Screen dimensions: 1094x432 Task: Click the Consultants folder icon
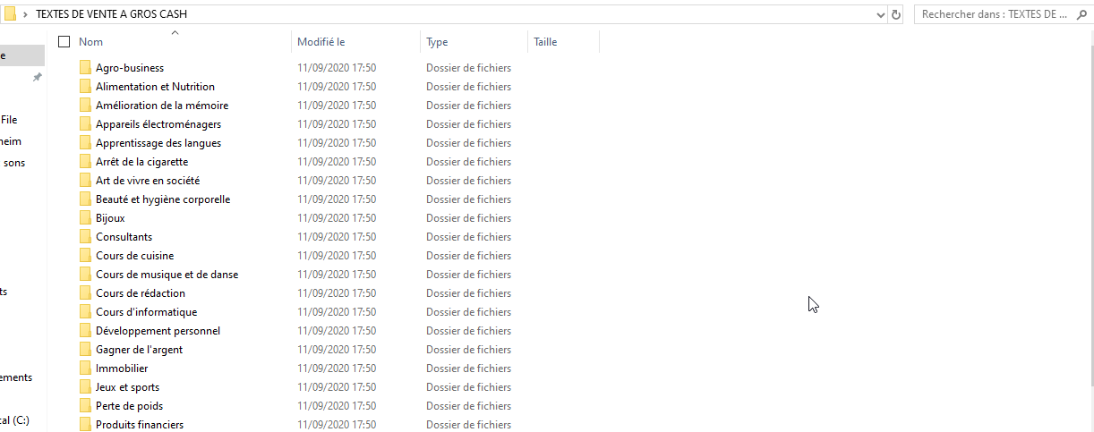coord(85,237)
